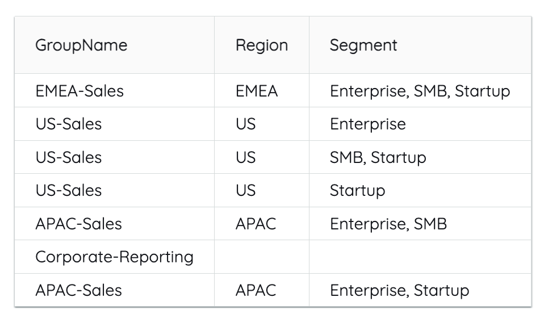Click the EMEA region cell
The height and width of the screenshot is (318, 544).
click(x=257, y=91)
